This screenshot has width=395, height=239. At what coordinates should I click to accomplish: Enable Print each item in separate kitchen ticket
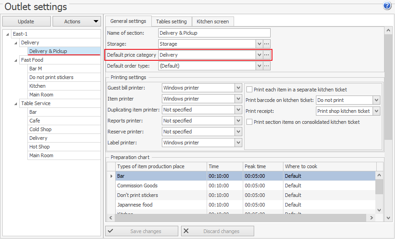click(x=250, y=90)
